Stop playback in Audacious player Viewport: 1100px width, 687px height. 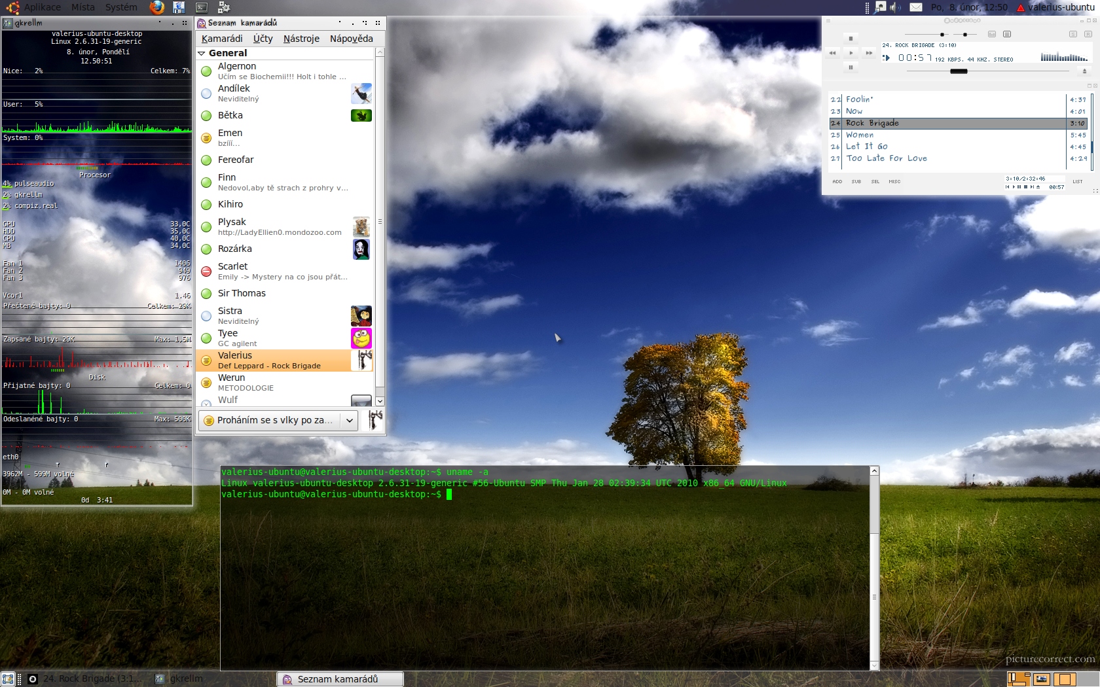[851, 39]
